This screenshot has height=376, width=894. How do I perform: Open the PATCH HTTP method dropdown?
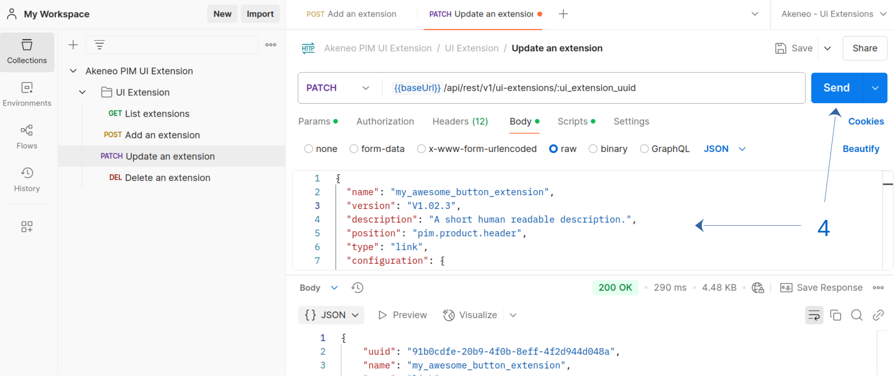[338, 88]
